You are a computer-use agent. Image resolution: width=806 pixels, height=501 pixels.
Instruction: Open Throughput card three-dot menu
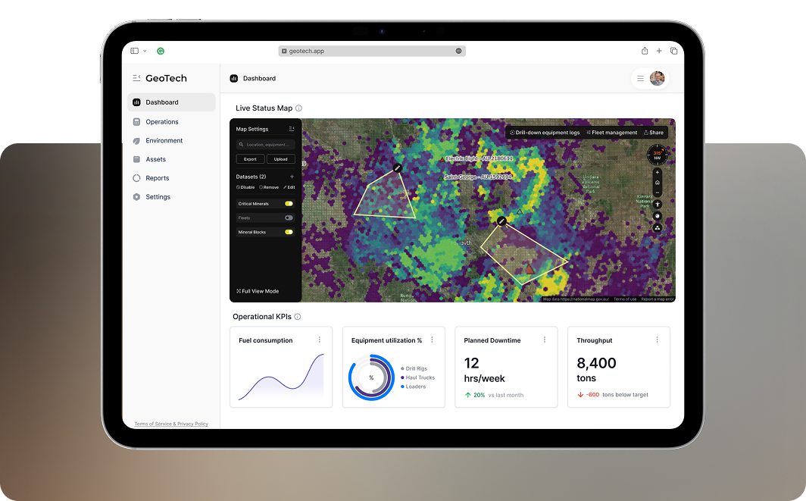(x=657, y=340)
